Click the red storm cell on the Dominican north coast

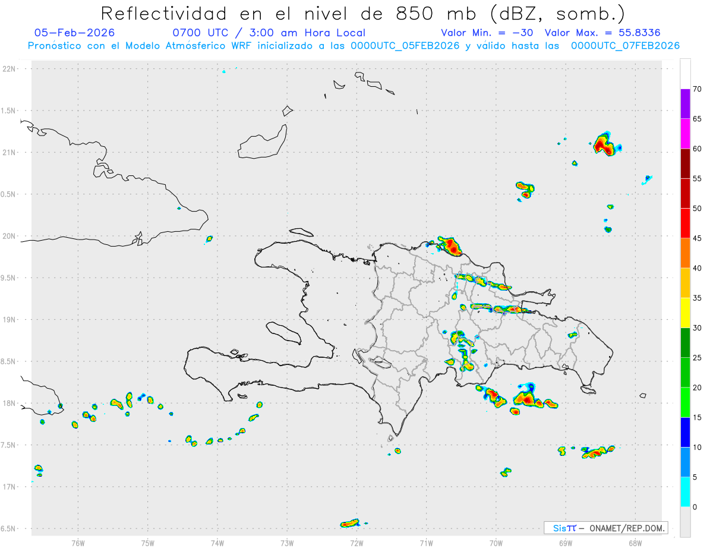click(x=450, y=245)
